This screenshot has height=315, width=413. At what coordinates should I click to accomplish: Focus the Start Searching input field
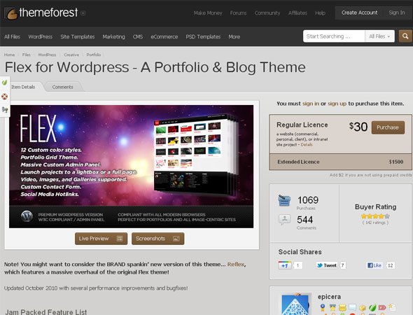334,36
